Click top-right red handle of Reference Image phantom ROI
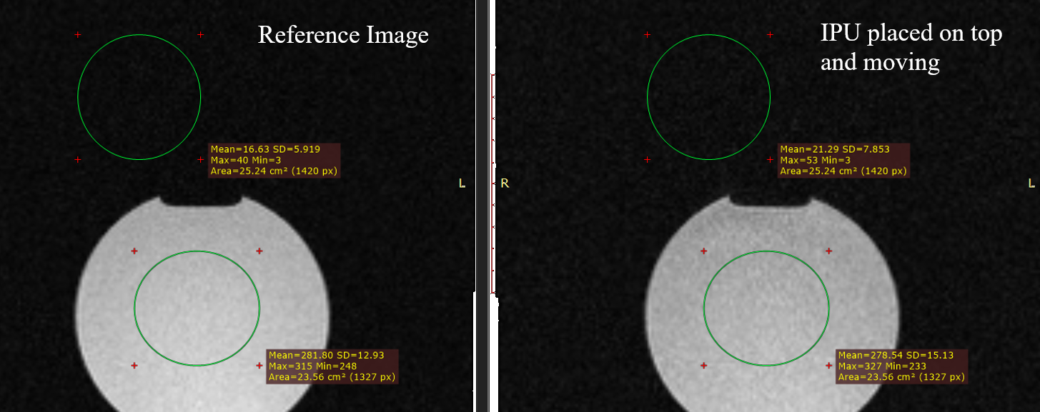This screenshot has height=412, width=1040. (259, 251)
